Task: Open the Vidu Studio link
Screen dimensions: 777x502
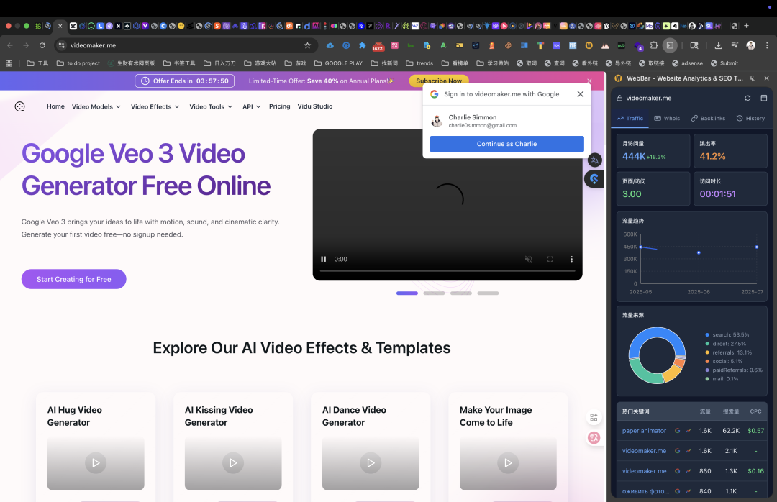Action: (x=315, y=106)
